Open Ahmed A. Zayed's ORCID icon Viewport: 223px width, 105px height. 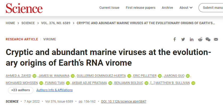tap(34, 76)
